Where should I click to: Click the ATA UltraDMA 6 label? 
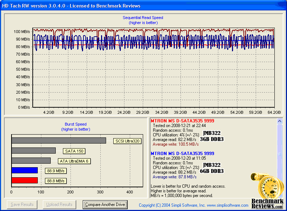click(x=74, y=161)
